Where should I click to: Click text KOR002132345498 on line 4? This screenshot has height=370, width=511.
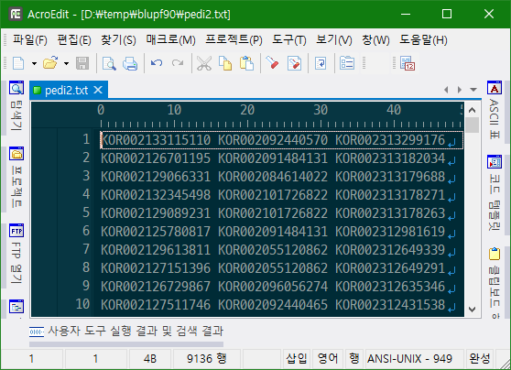[156, 195]
